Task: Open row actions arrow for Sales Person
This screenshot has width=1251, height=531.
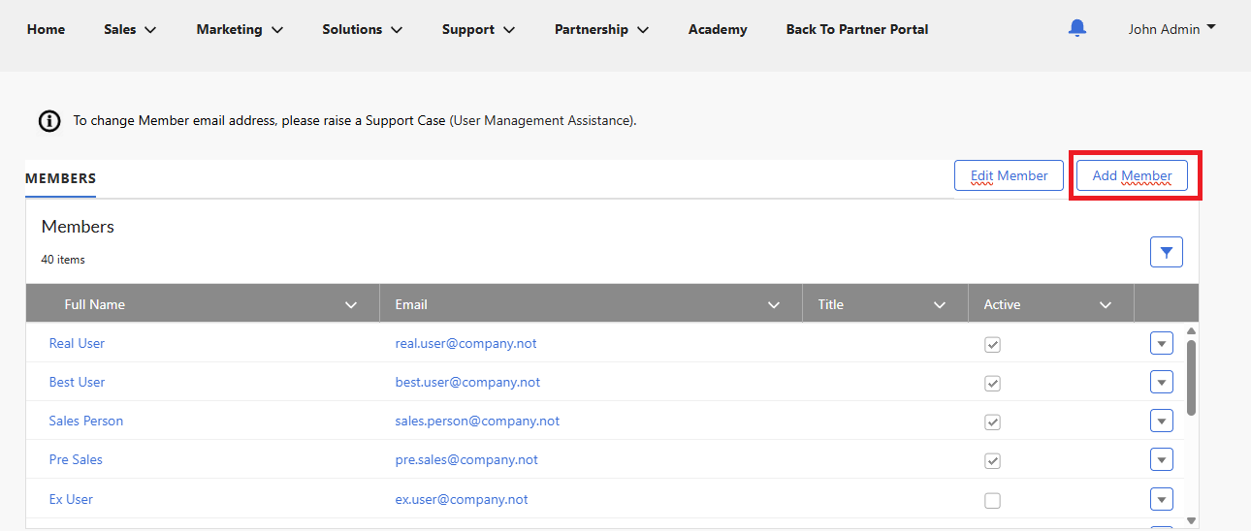Action: pos(1162,421)
